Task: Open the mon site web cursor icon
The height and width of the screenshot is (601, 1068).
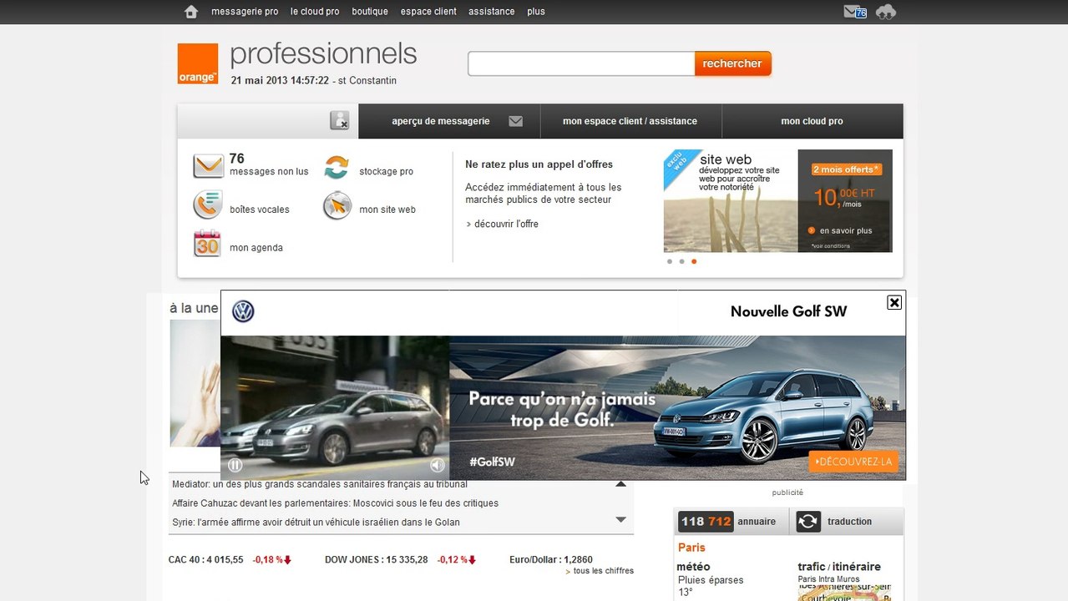Action: [x=337, y=205]
